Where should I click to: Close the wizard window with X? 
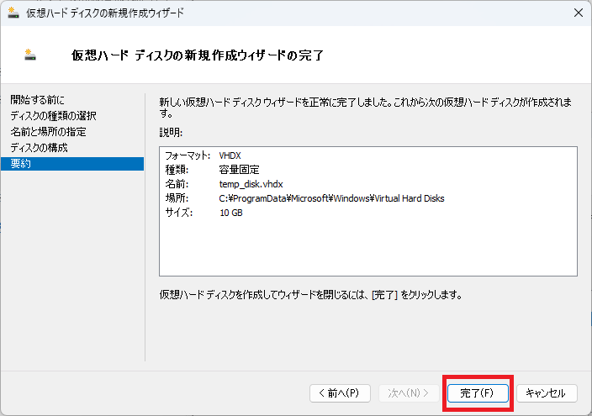pyautogui.click(x=578, y=13)
